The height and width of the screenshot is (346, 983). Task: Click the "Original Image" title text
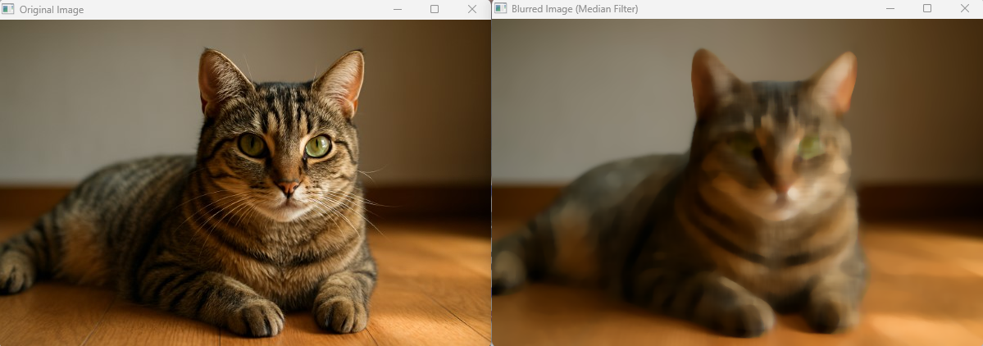click(52, 9)
